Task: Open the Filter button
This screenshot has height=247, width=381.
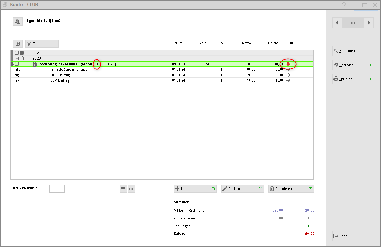Action: pos(42,44)
